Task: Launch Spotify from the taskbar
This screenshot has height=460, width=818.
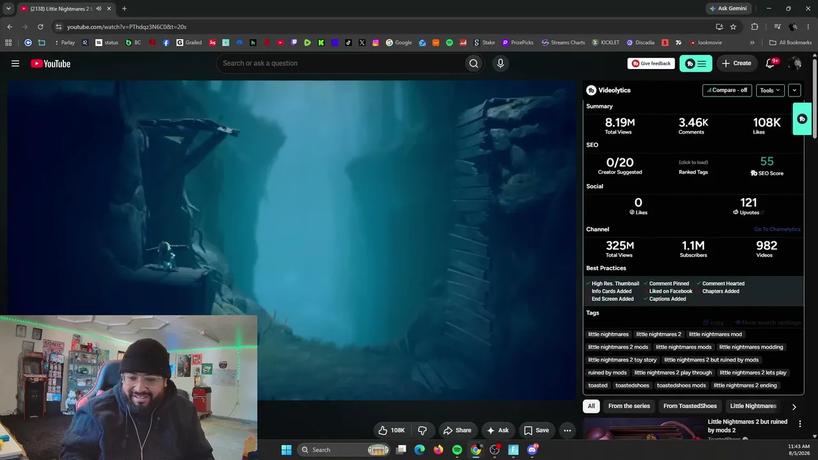Action: 457,450
